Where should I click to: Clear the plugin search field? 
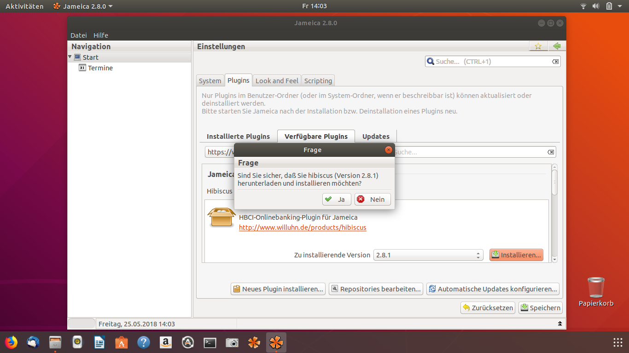point(551,152)
